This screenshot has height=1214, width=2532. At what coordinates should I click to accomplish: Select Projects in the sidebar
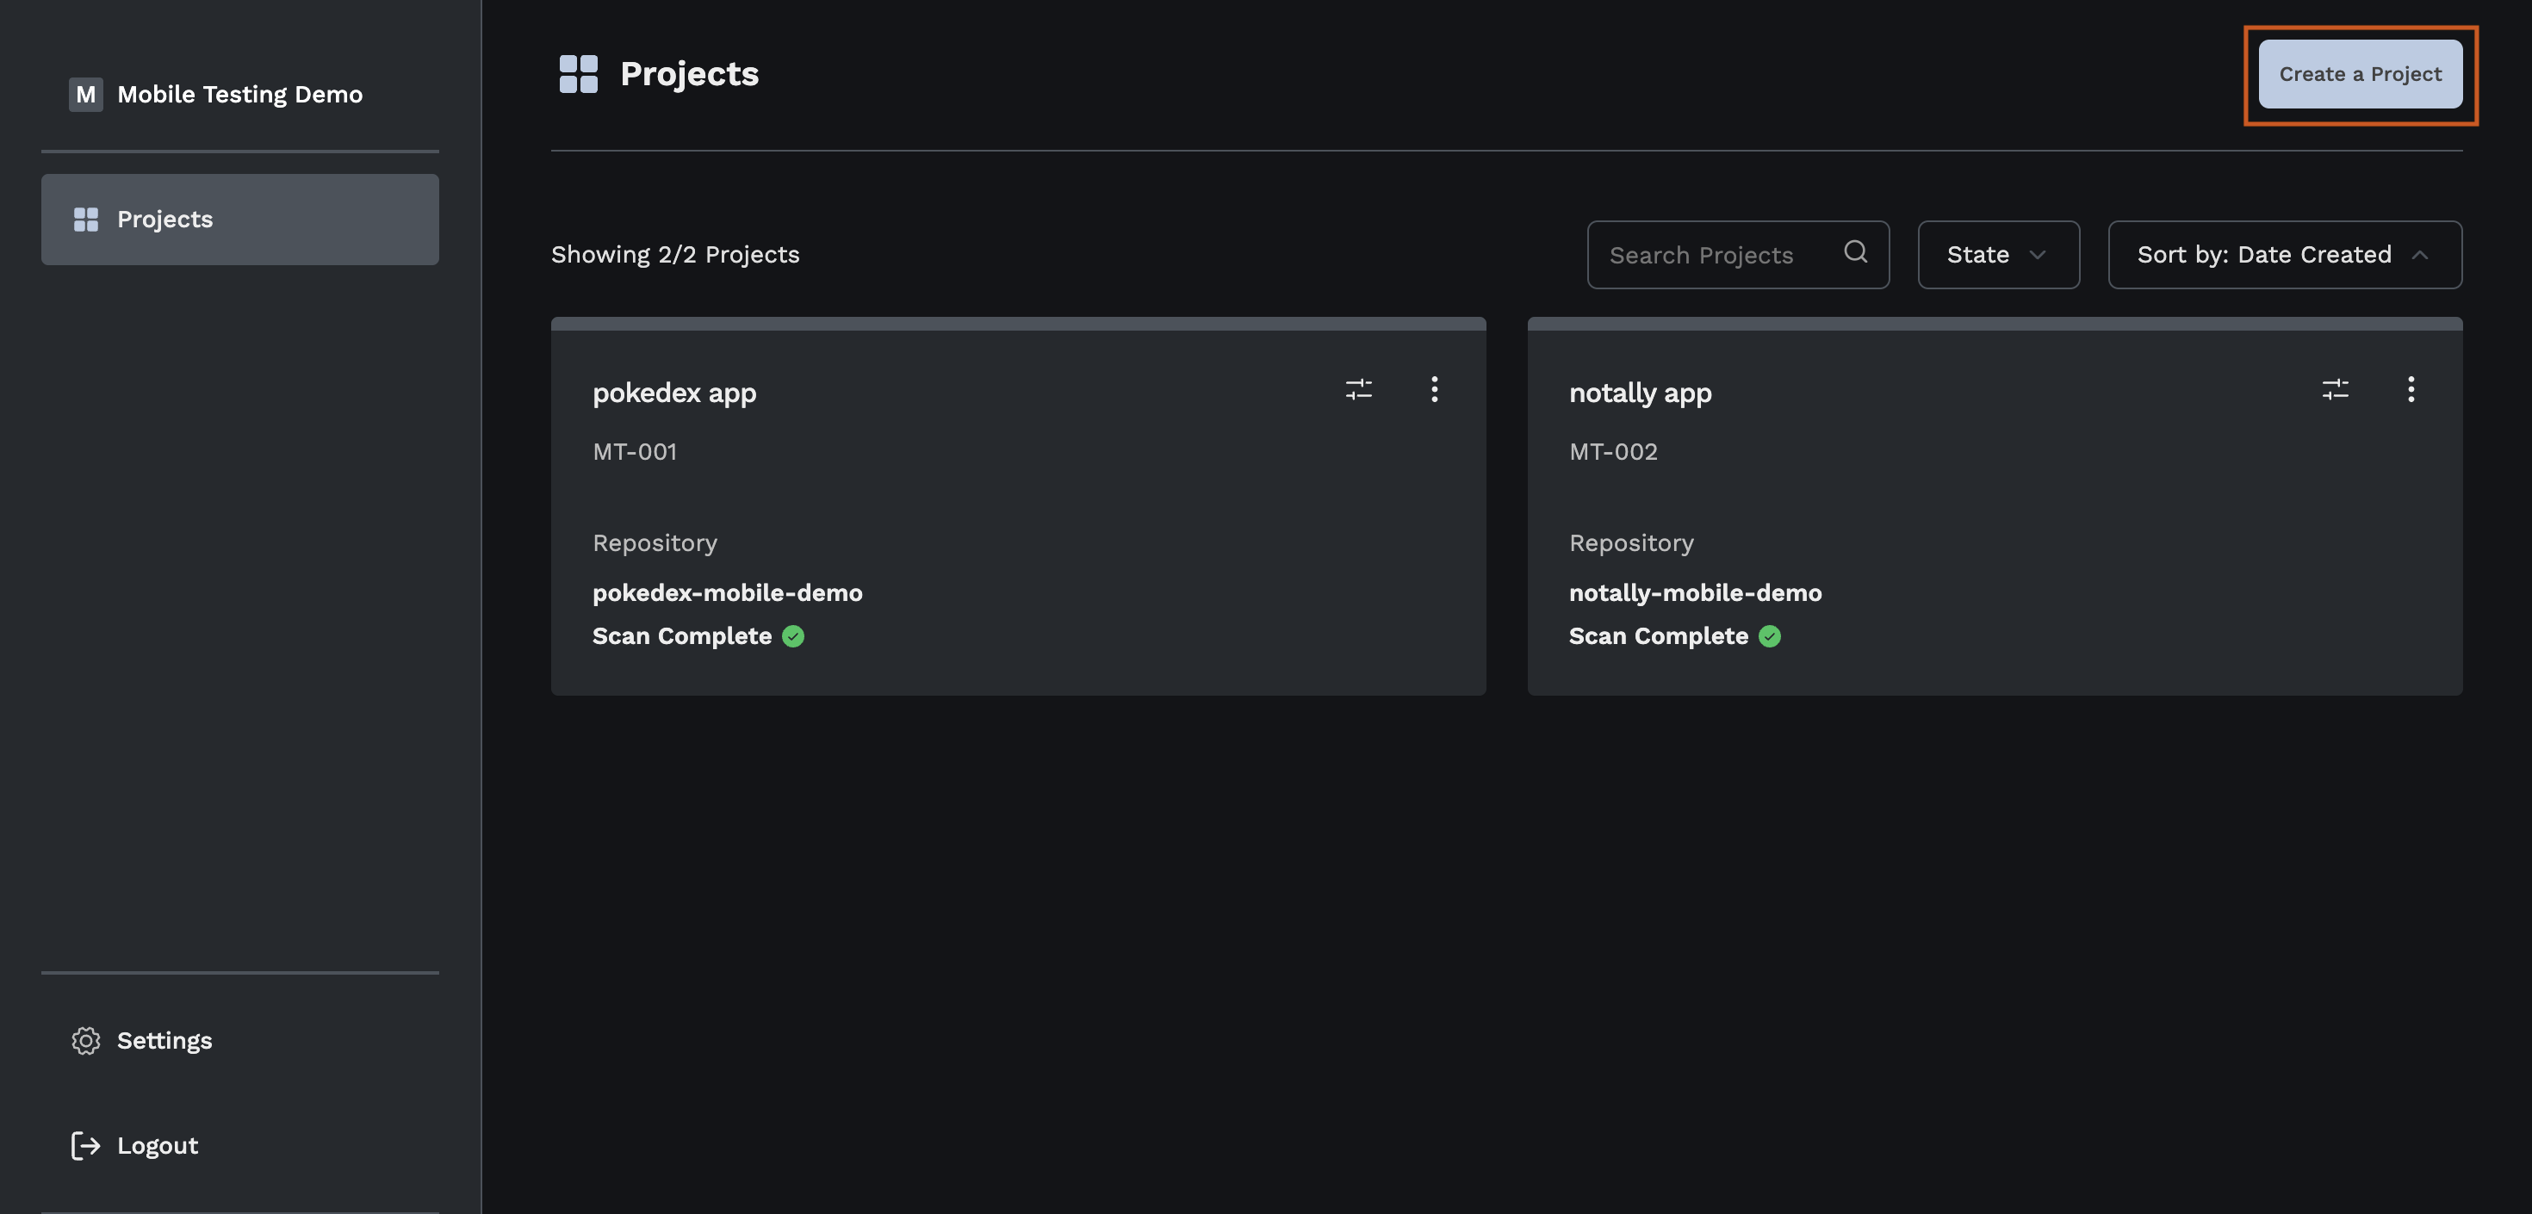pyautogui.click(x=239, y=220)
